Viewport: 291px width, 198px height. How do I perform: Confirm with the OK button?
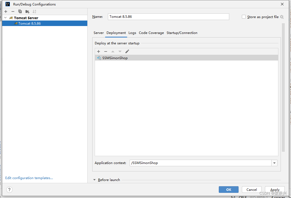coord(229,190)
